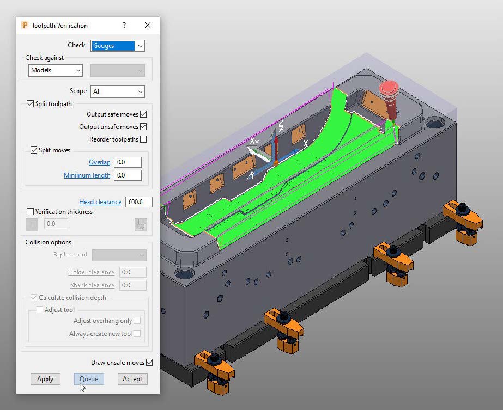This screenshot has height=410, width=503.
Task: Toggle Draw unsafe moves checkbox
Action: (x=149, y=362)
